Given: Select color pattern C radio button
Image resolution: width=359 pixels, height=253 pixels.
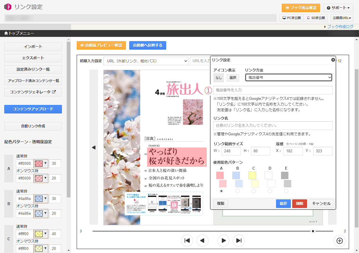Looking at the screenshot, I should (x=254, y=191).
